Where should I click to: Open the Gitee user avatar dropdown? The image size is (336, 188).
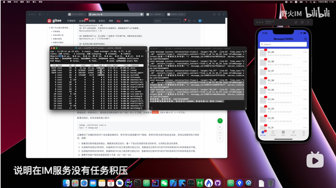click(200, 21)
